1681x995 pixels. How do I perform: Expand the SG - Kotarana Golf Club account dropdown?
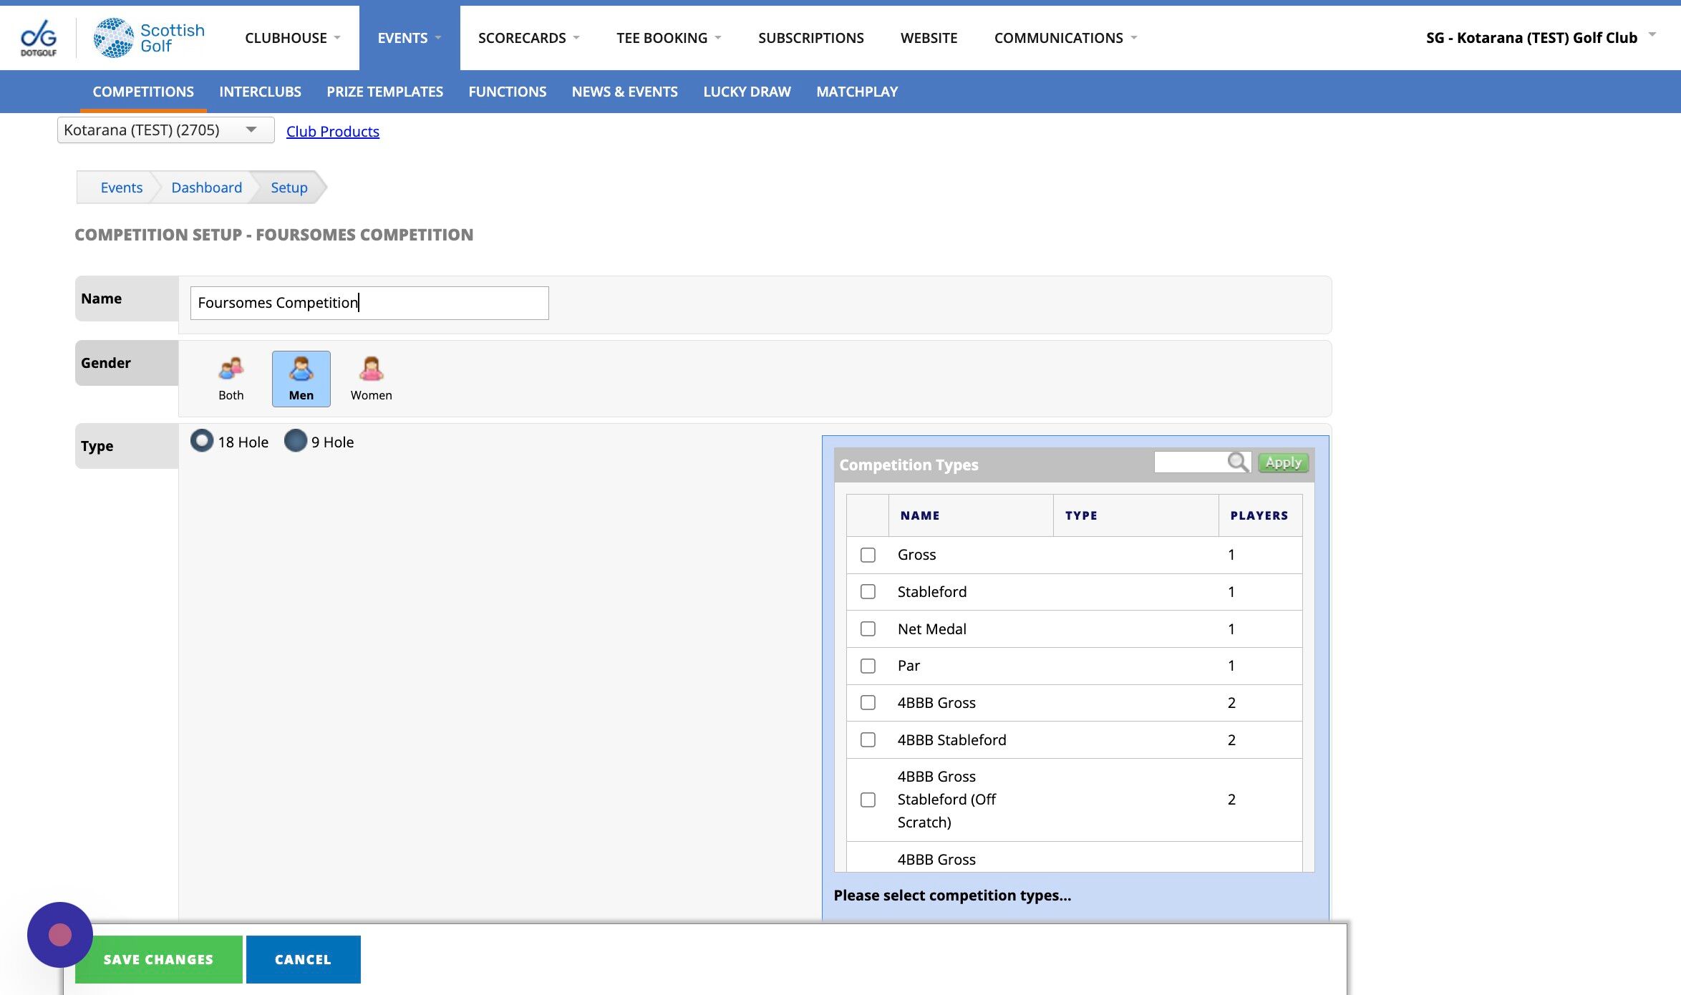point(1652,35)
